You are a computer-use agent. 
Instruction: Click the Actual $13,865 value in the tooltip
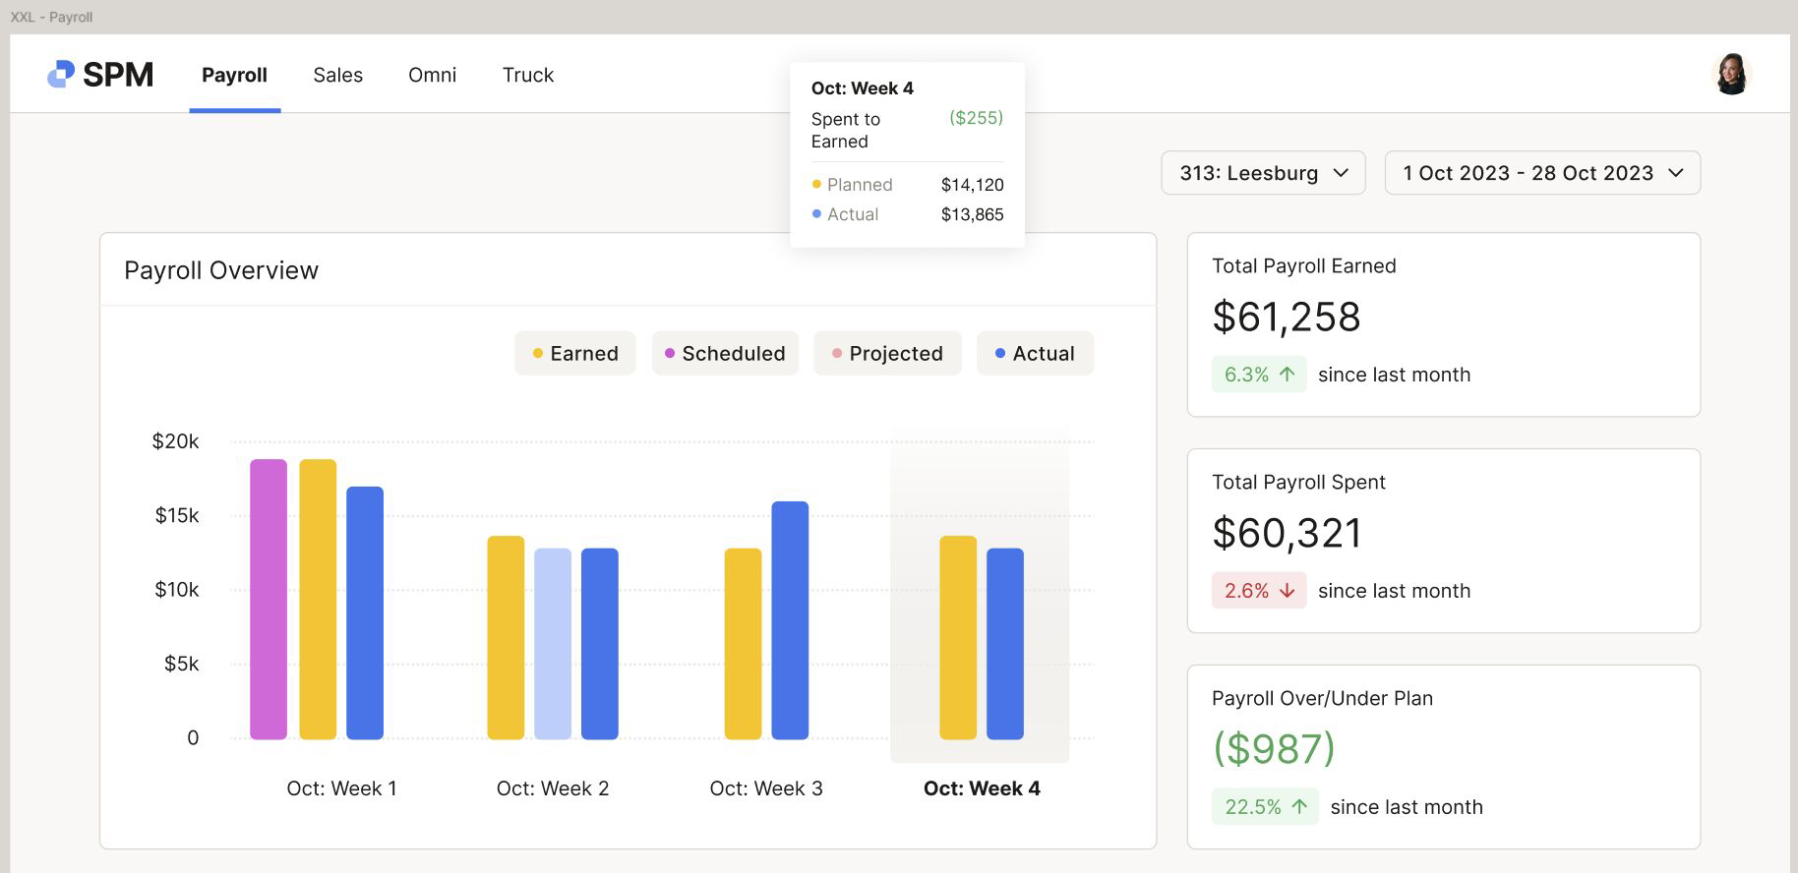972,214
